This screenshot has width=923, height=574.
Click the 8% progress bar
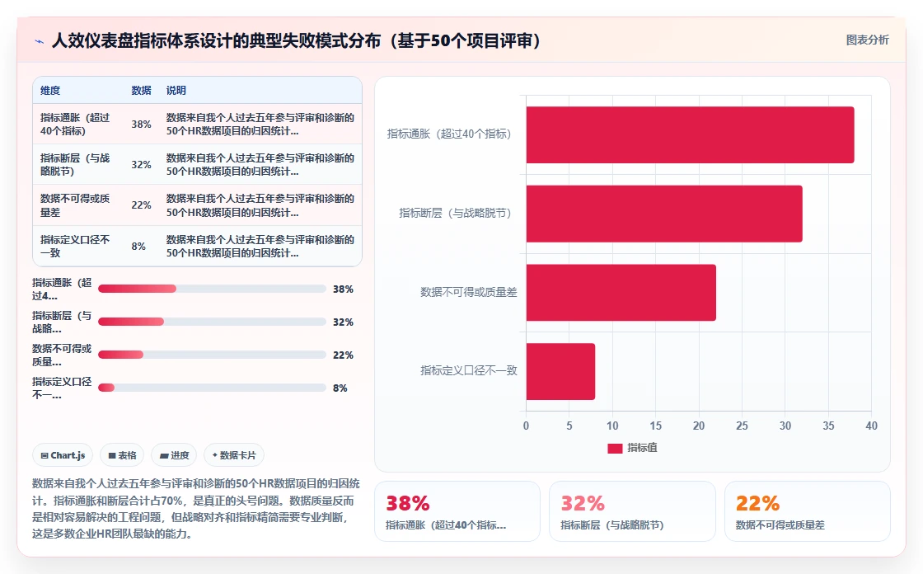pos(212,388)
